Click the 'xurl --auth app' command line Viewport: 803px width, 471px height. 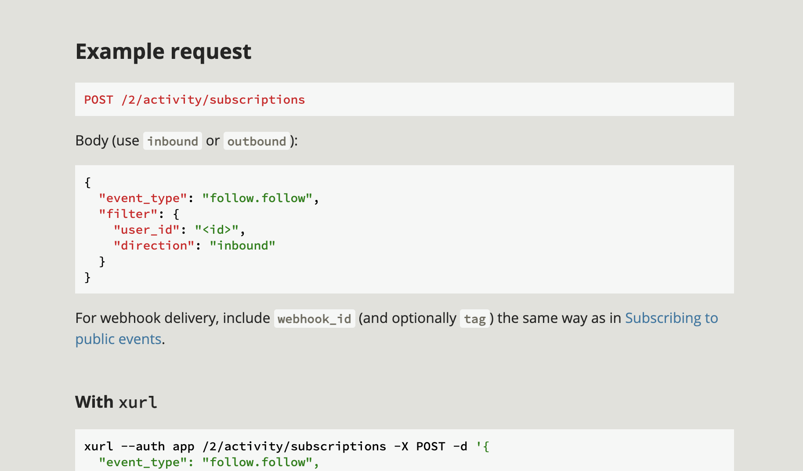pyautogui.click(x=287, y=446)
